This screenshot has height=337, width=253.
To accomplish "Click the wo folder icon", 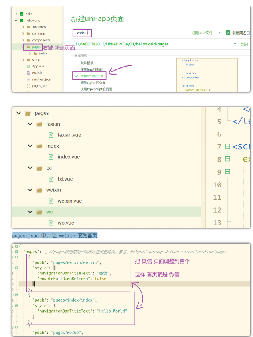I will coord(39,212).
